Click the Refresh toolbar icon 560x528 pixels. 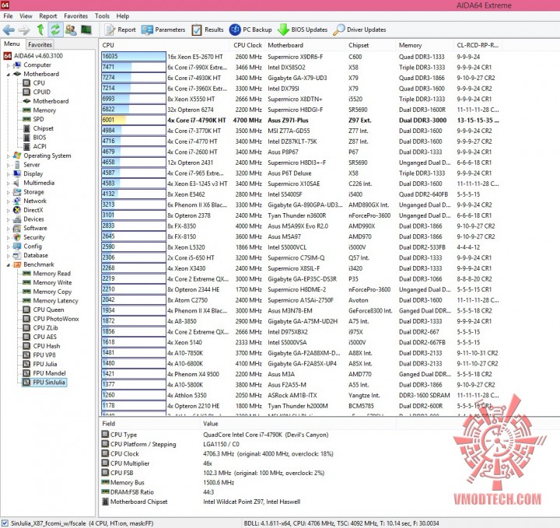(x=55, y=30)
